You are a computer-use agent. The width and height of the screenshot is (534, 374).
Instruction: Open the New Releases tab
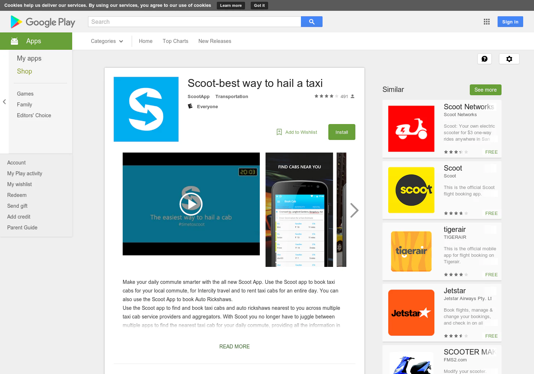pyautogui.click(x=215, y=41)
